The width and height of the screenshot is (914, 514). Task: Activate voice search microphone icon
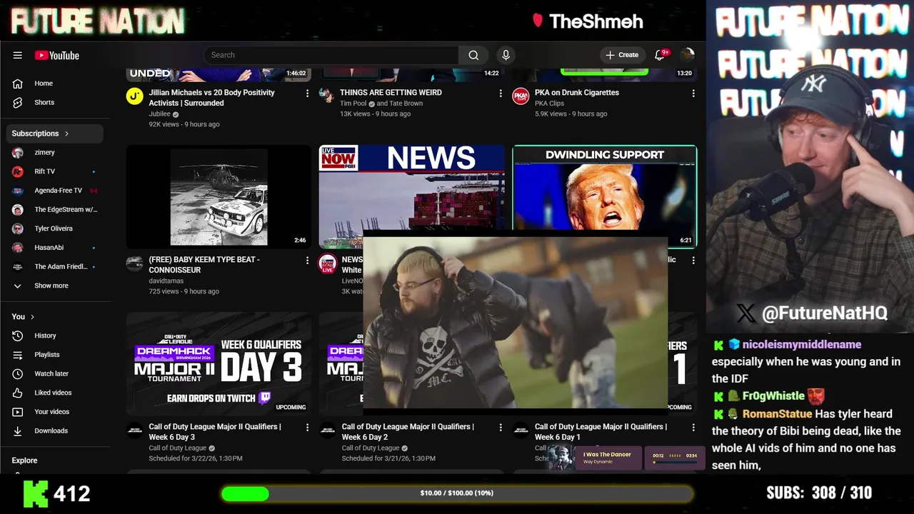pyautogui.click(x=506, y=55)
